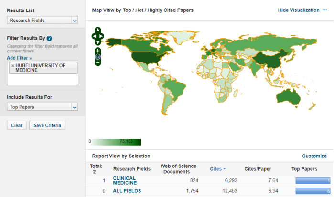Pan the map upward
The height and width of the screenshot is (197, 334).
(97, 30)
